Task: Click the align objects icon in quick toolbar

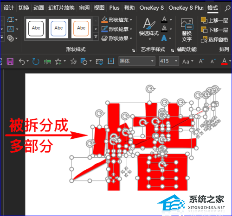Action: click(x=47, y=62)
